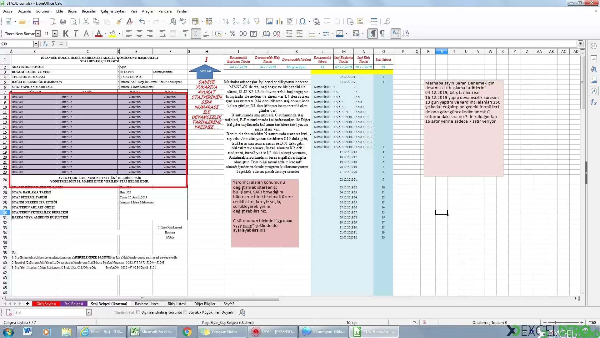Open the Function Wizard (fx)
The width and height of the screenshot is (600, 338).
point(45,44)
